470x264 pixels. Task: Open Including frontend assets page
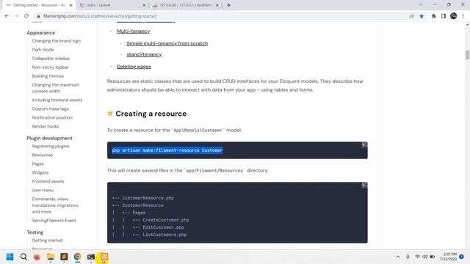click(x=57, y=100)
